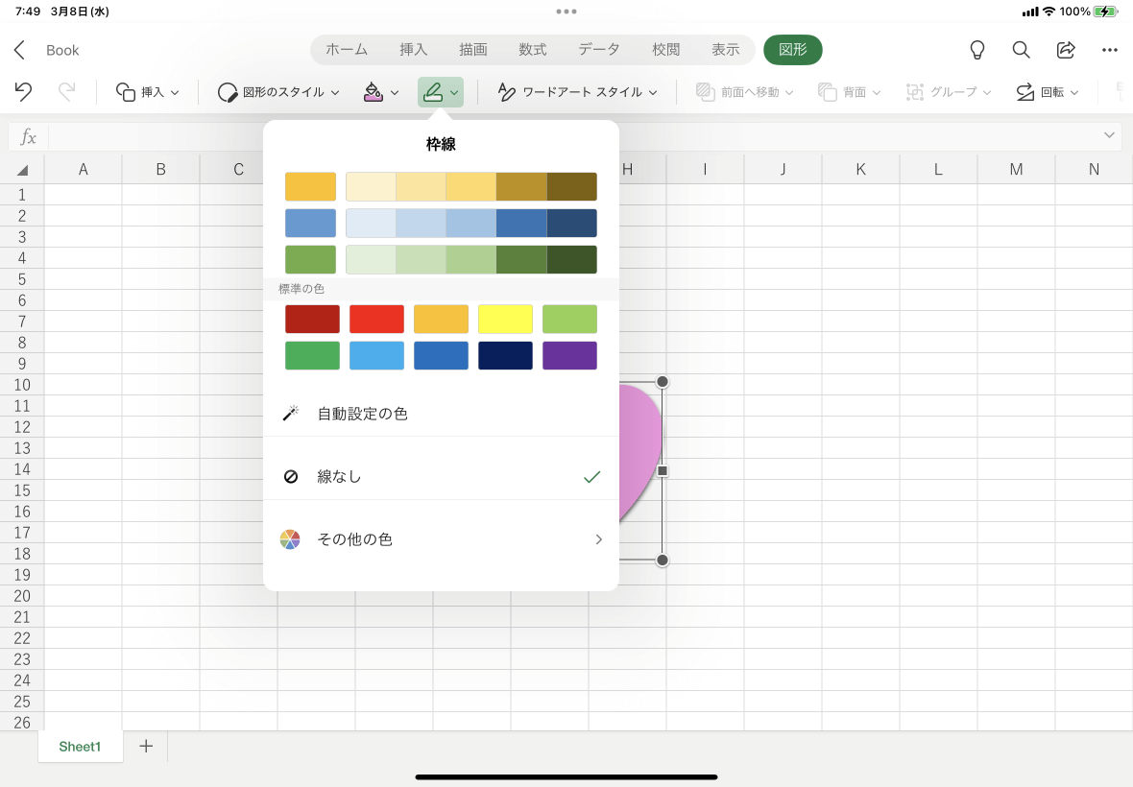Tap the Book document title
Viewport: 1133px width, 787px height.
tap(62, 51)
